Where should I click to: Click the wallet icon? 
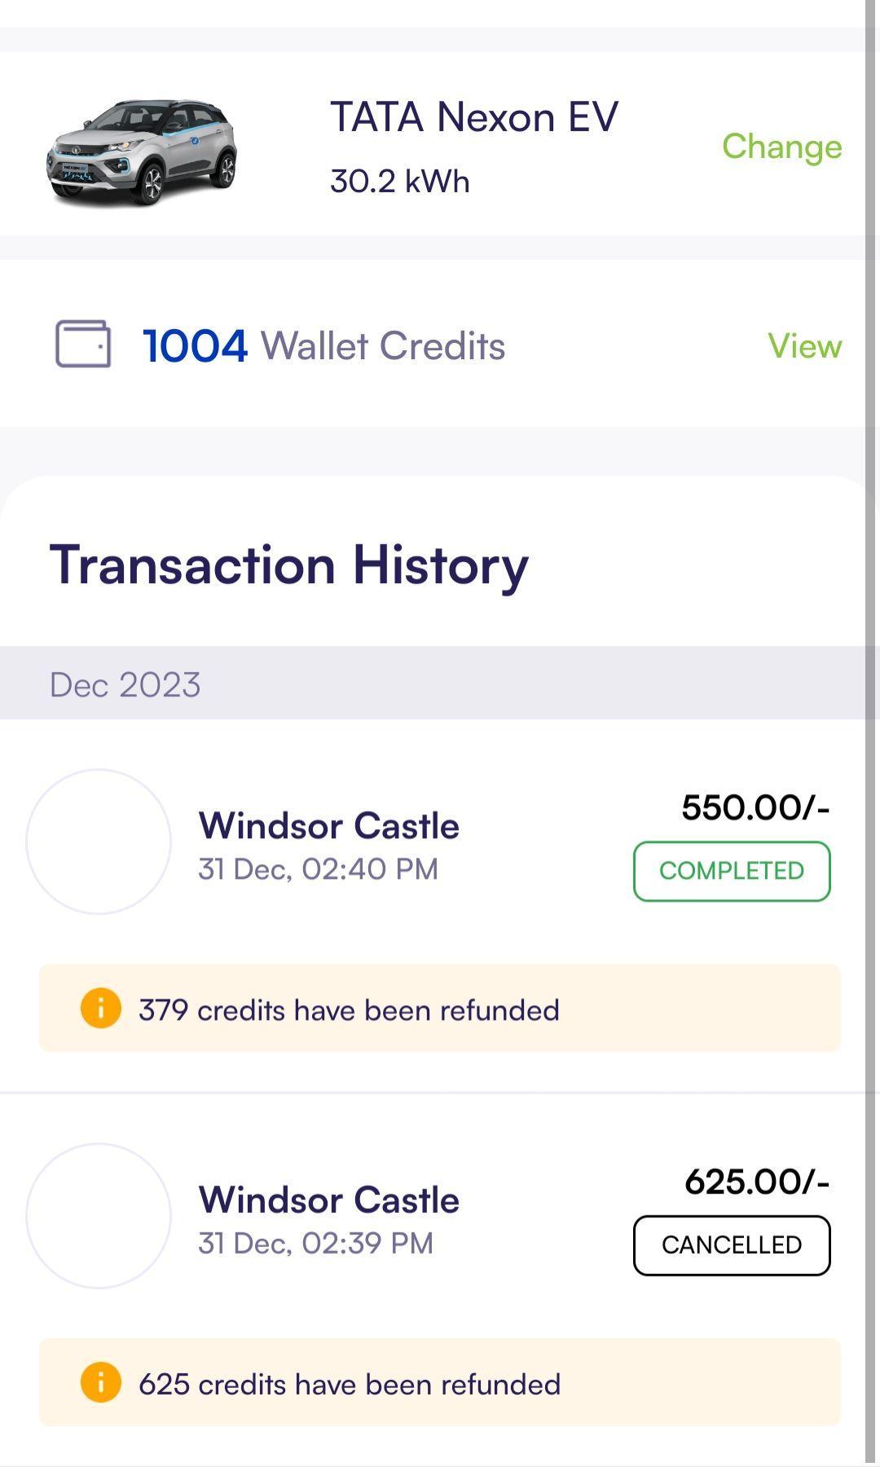coord(83,345)
